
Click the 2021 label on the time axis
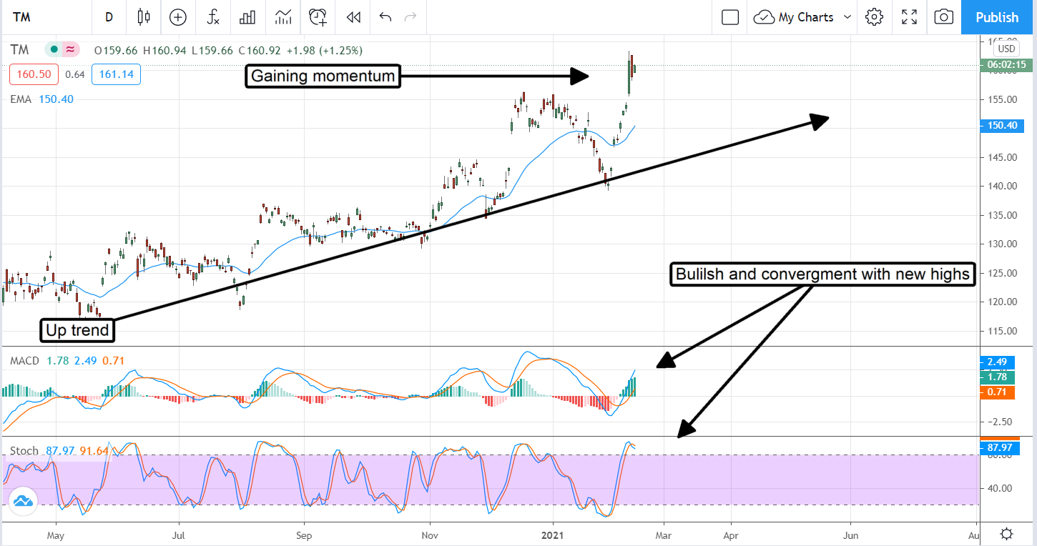coord(554,535)
